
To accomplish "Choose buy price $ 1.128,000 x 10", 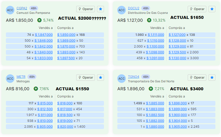I will (177, 41).
